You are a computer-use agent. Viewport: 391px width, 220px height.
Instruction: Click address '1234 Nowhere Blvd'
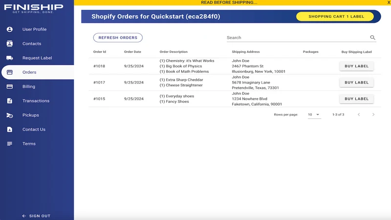pos(249,99)
